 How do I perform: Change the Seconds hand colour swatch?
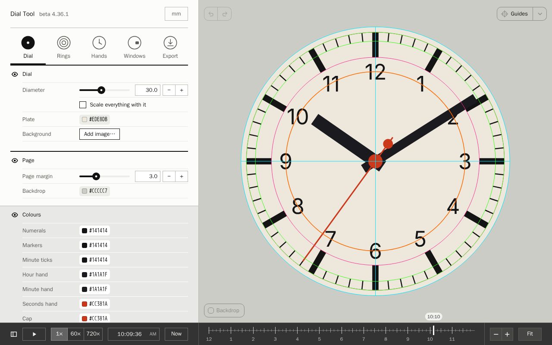94,304
